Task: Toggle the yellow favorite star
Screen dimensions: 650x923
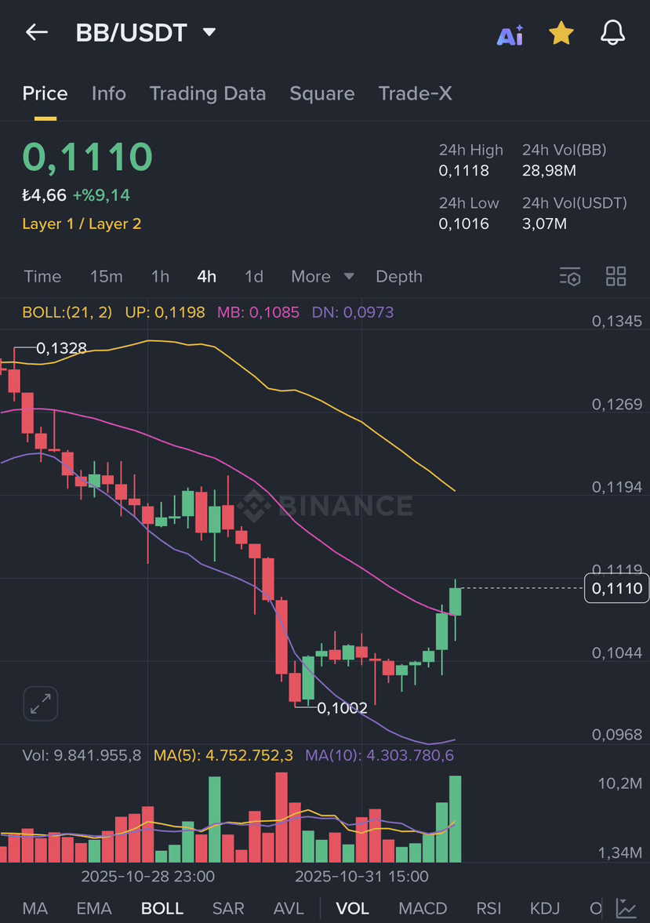Action: coord(561,33)
